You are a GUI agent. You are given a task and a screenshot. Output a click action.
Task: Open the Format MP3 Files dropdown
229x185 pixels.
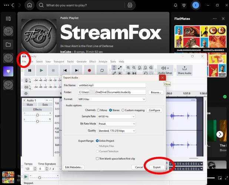112,99
